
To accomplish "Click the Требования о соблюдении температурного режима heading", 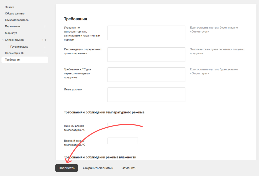I will point(104,112).
